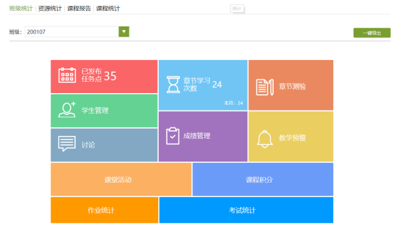Click the number 35 on the red tile
This screenshot has height=239, width=400.
pos(110,76)
